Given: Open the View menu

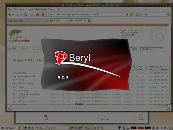Looking at the screenshot, I should pyautogui.click(x=22, y=9).
